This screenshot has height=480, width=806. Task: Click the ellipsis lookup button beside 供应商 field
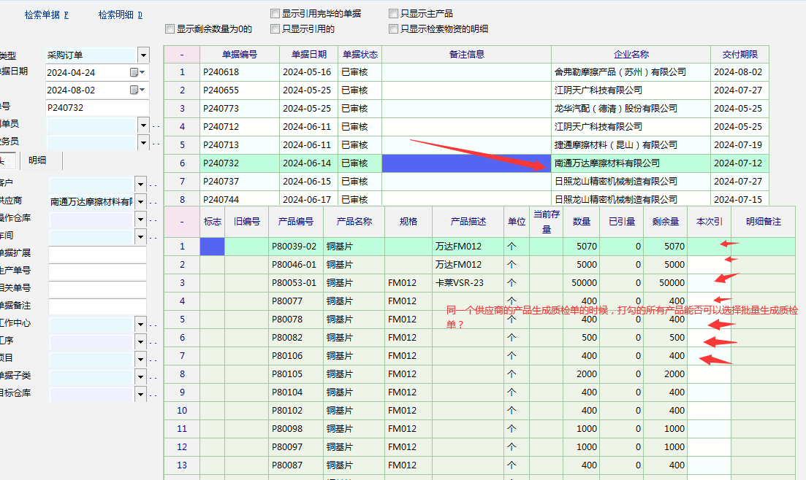click(154, 202)
